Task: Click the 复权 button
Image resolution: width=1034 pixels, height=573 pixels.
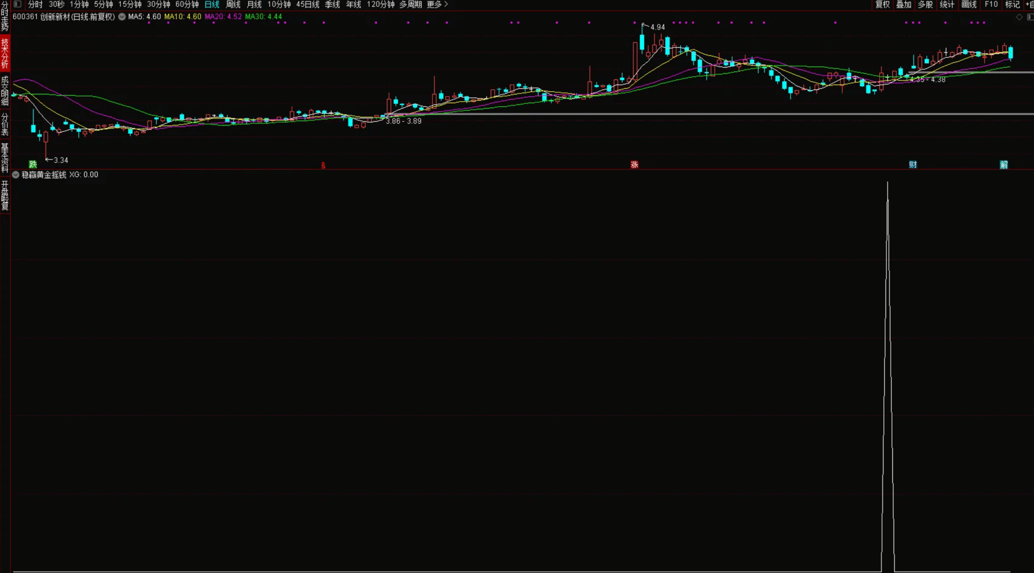Action: (x=882, y=4)
